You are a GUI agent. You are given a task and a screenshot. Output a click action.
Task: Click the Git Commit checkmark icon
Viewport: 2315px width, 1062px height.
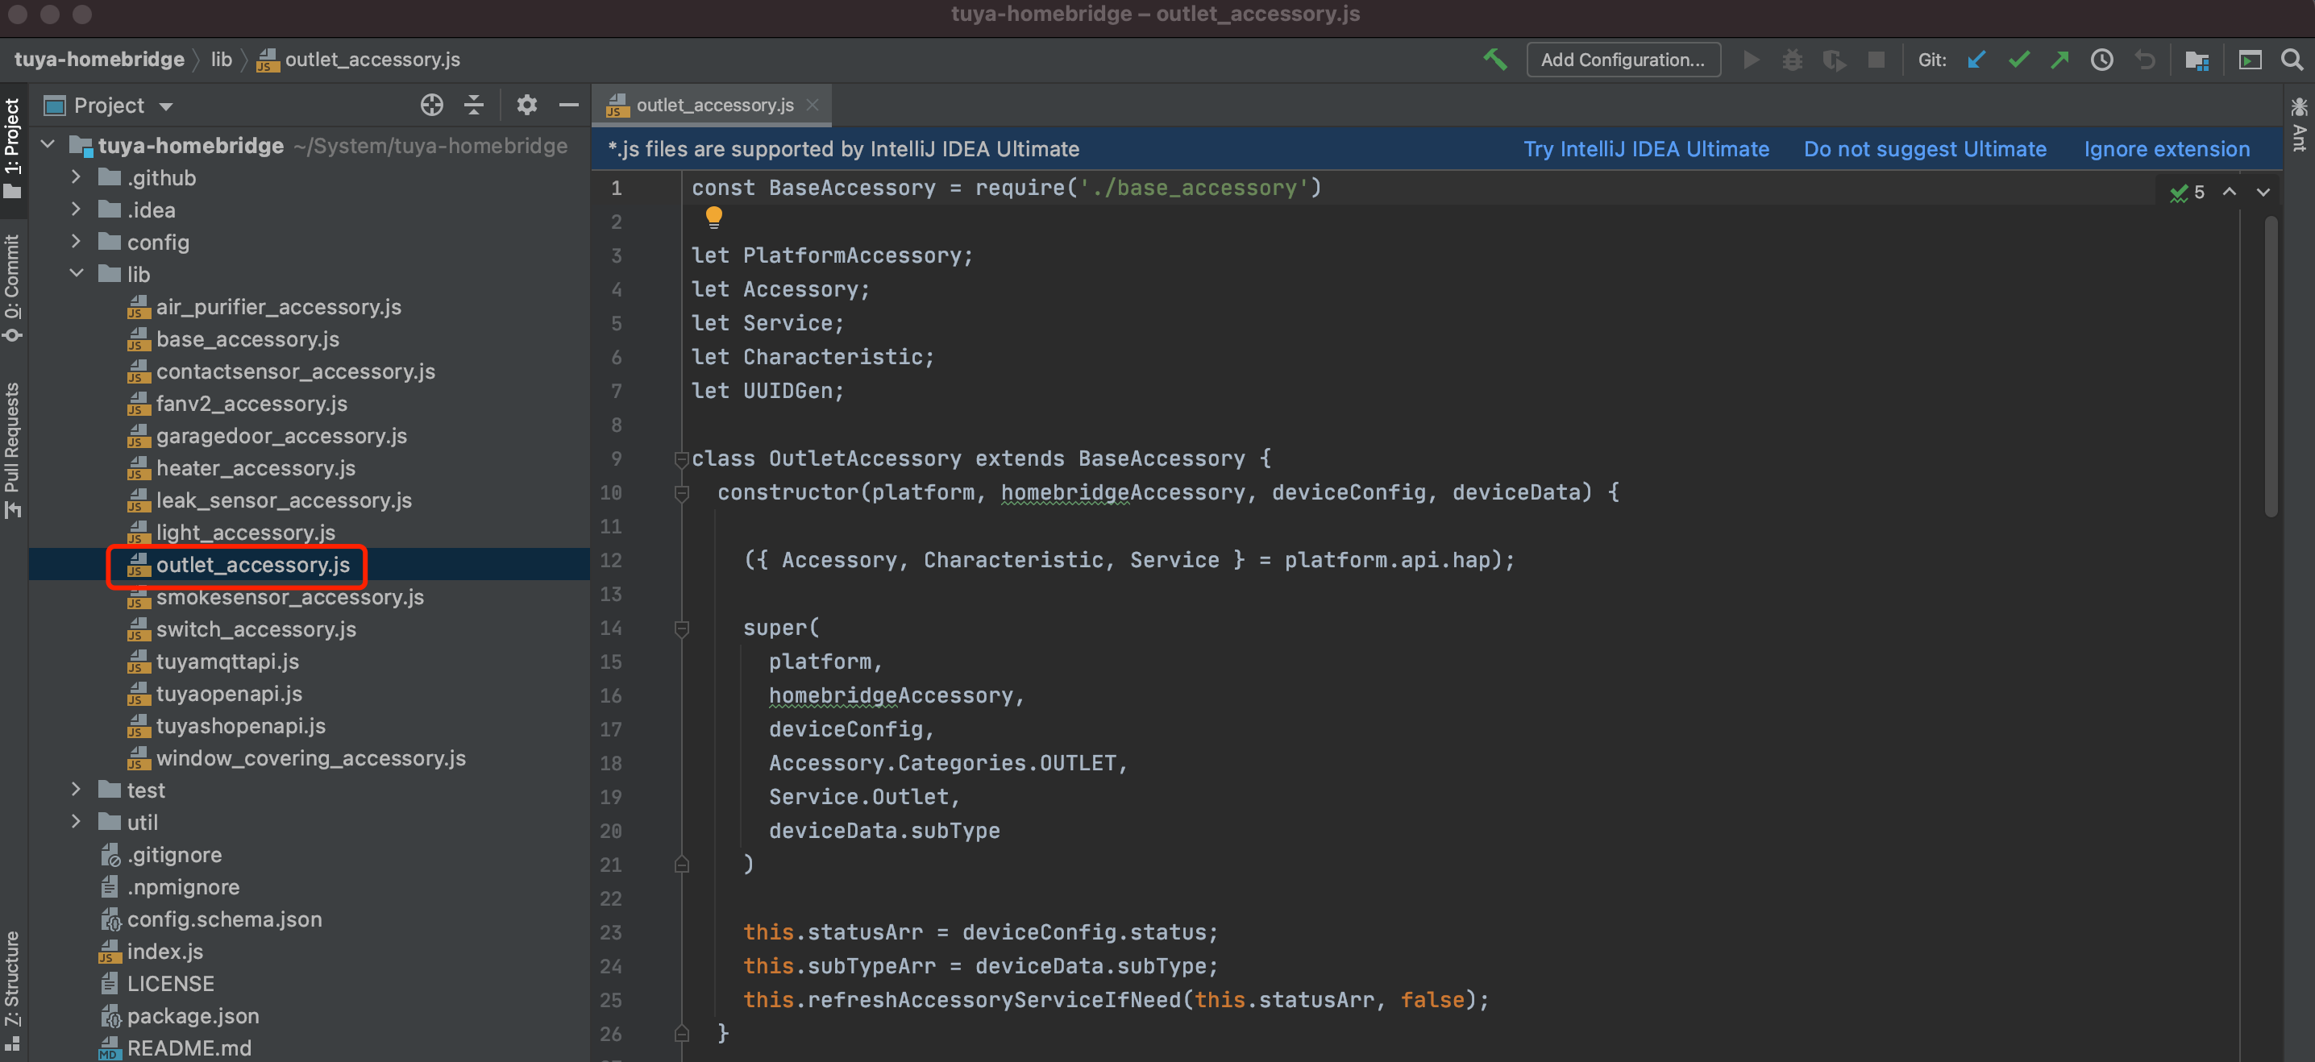click(2018, 60)
